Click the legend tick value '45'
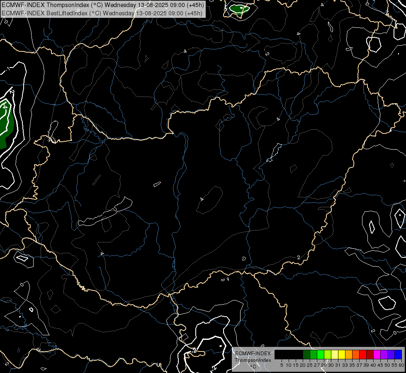Image resolution: width=406 pixels, height=373 pixels. pyautogui.click(x=380, y=365)
